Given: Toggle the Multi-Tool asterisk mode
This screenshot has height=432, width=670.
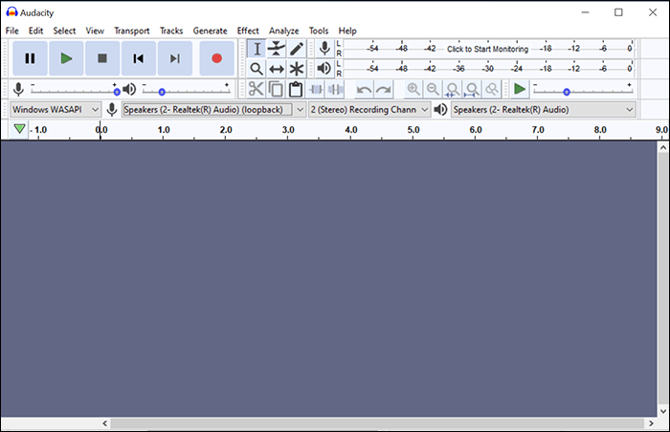Looking at the screenshot, I should pyautogui.click(x=297, y=69).
